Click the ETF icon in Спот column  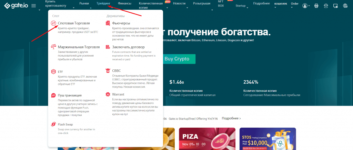53,71
